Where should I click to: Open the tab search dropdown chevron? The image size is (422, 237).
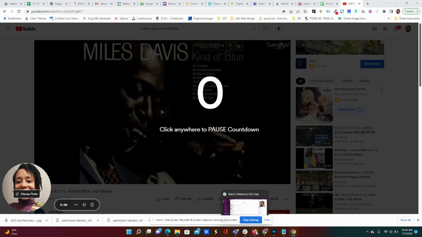pos(386,4)
